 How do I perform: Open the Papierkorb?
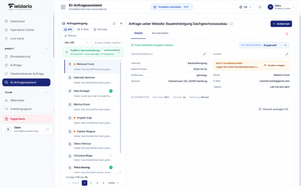click(x=27, y=119)
